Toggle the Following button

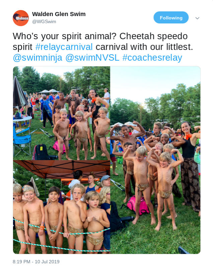[171, 17]
